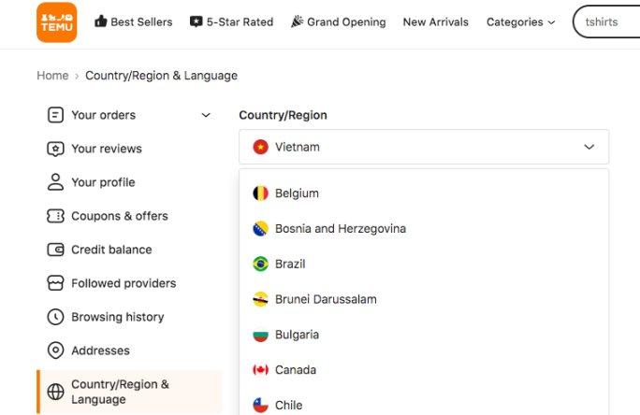Go to Best Sellers tab
The height and width of the screenshot is (415, 640).
133,21
